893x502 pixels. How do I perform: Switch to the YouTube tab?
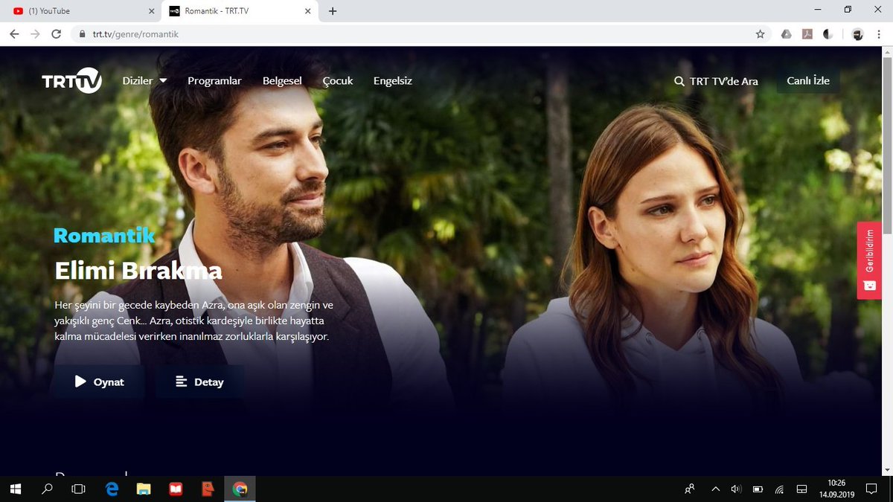[x=80, y=11]
